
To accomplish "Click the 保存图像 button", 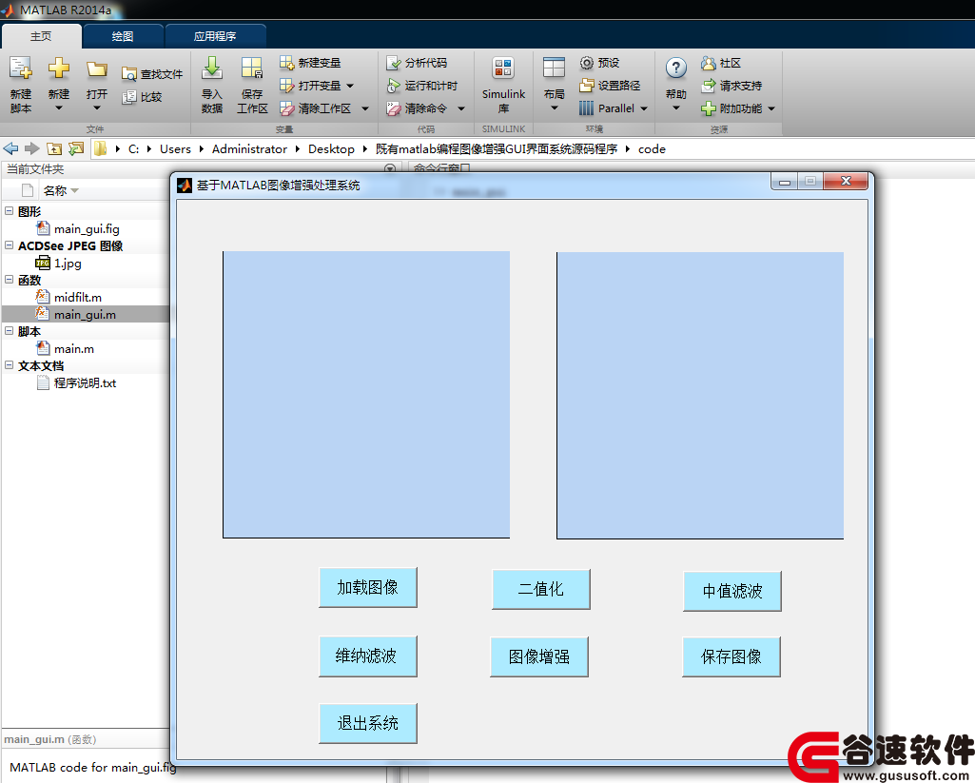I will click(x=731, y=656).
